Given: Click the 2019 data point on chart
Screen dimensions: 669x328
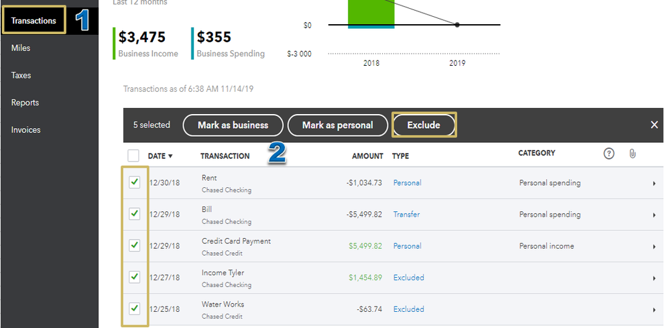Looking at the screenshot, I should 457,25.
